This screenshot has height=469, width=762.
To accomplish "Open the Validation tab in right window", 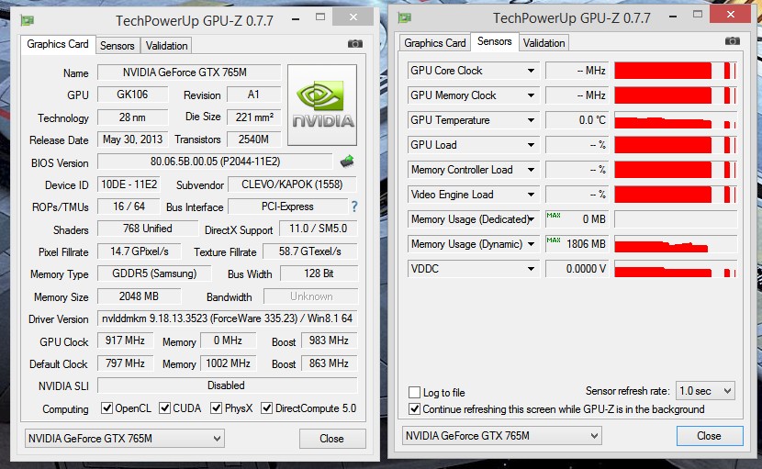I will [x=543, y=43].
